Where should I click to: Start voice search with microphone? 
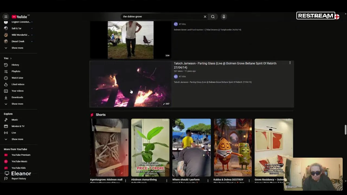(x=224, y=17)
